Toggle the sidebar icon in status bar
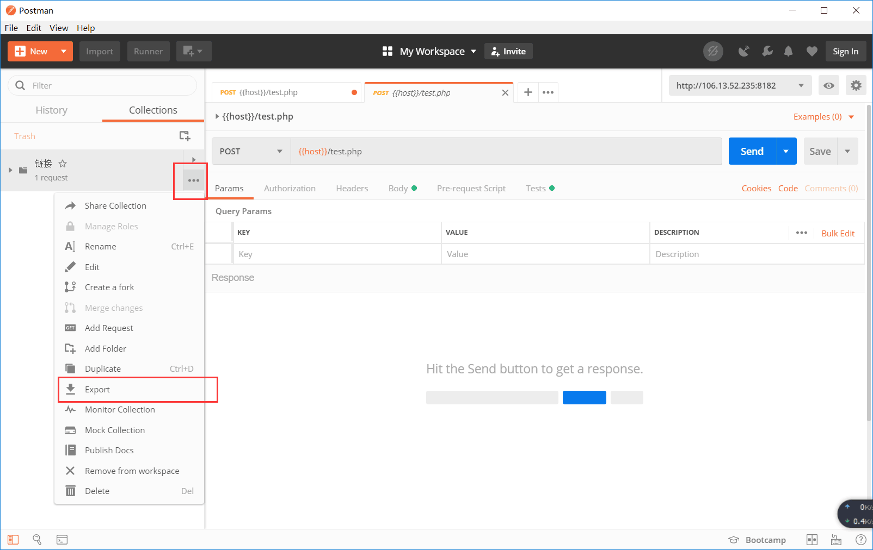This screenshot has width=873, height=550. [13, 540]
